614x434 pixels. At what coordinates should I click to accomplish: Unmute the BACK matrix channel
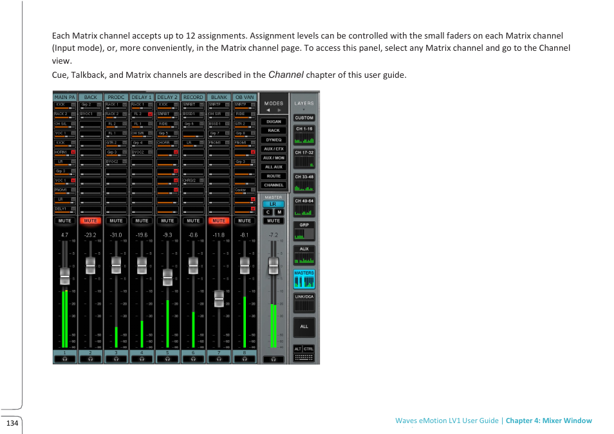coord(91,221)
